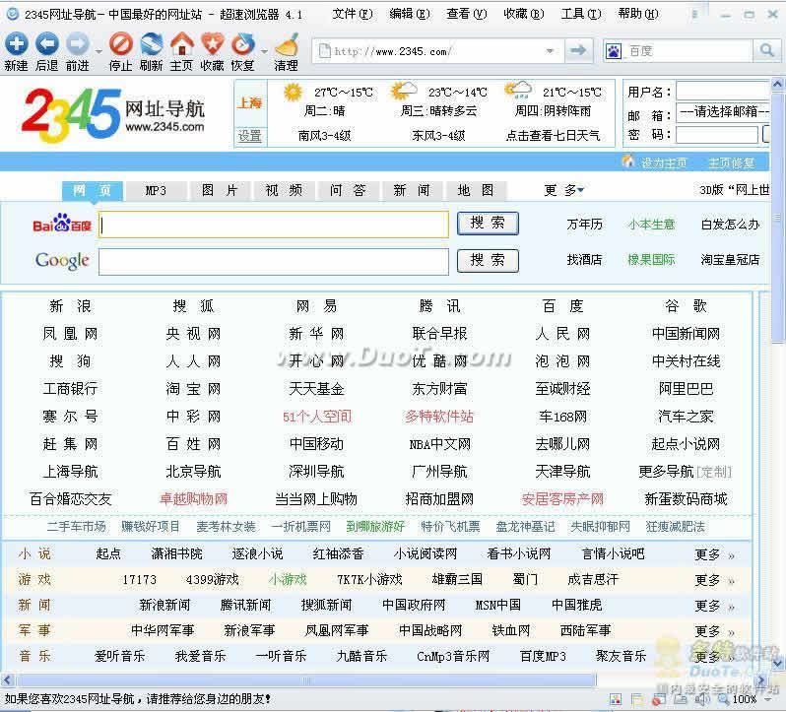Switch to the 视频 search tab
Screen dimensions: 786x712
284,190
